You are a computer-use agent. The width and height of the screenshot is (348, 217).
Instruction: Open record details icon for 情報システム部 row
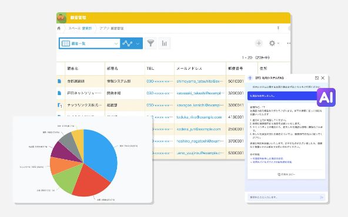59,82
